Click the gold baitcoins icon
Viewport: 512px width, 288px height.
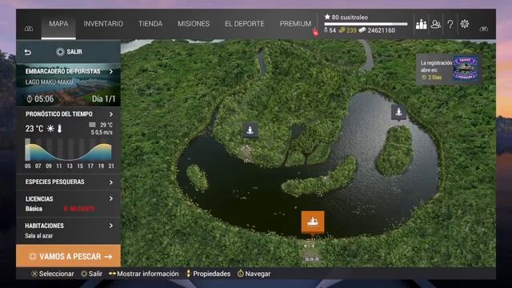[x=342, y=30]
